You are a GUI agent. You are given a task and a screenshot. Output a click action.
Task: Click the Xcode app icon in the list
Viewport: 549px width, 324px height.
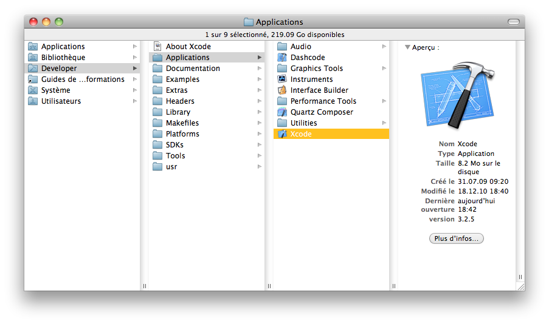point(282,134)
